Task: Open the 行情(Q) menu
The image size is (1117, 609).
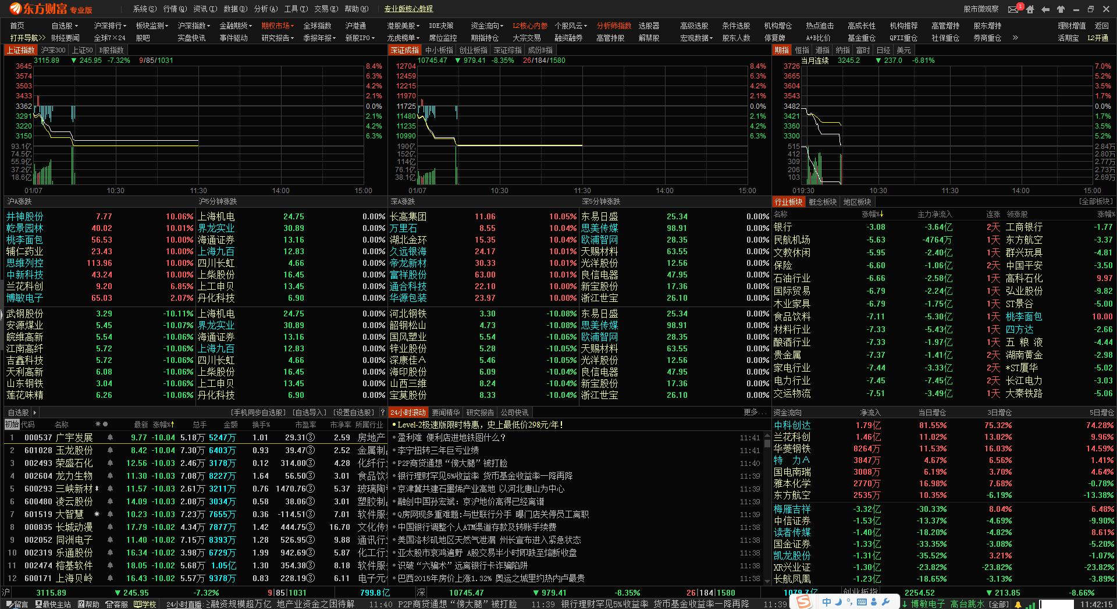Action: point(175,9)
